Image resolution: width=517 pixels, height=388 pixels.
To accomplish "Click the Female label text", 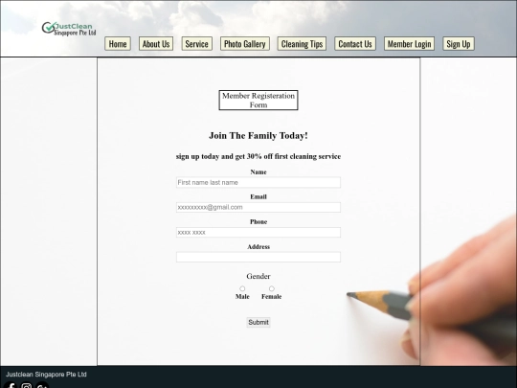I will point(272,297).
